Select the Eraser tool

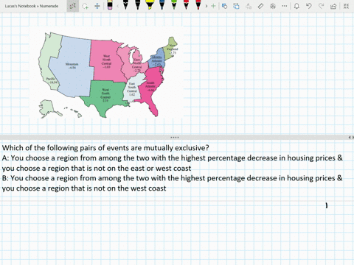pyautogui.click(x=110, y=5)
